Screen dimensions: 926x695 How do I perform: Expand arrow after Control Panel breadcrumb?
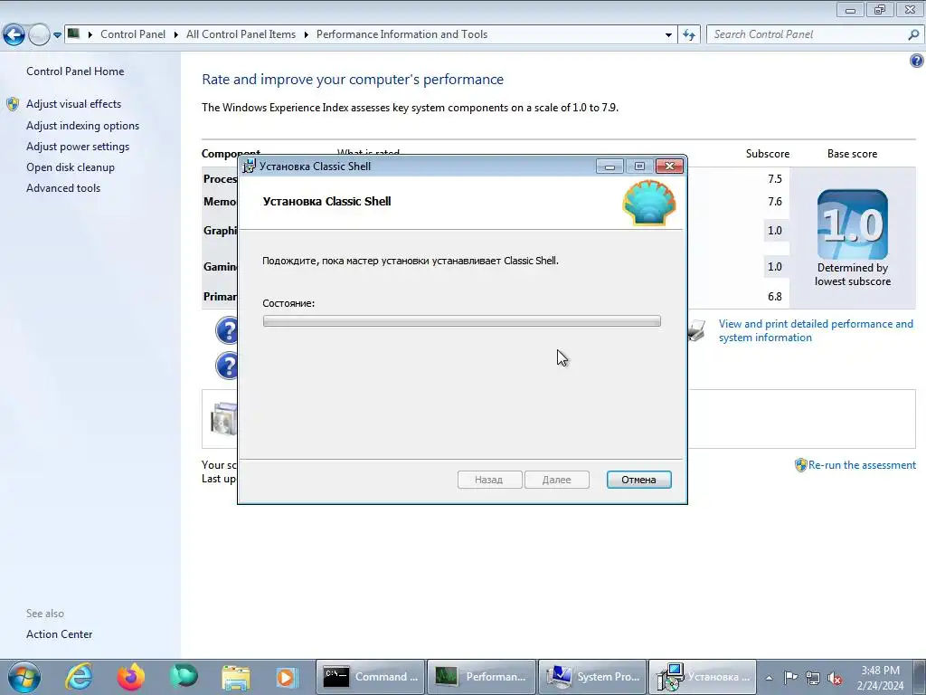coord(176,35)
